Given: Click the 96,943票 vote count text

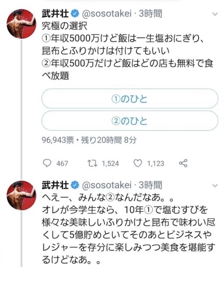Looking at the screenshot, I should point(58,140).
